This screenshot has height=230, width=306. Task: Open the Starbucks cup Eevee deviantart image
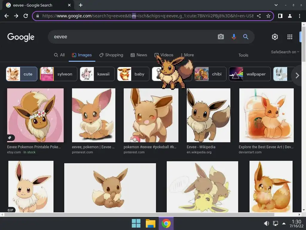(266, 115)
